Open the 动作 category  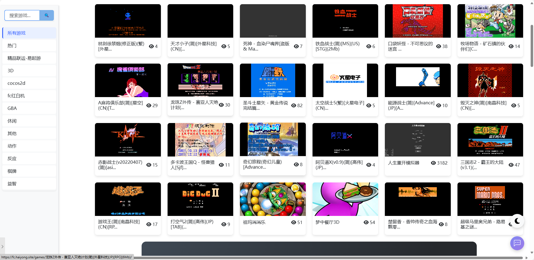[29, 146]
